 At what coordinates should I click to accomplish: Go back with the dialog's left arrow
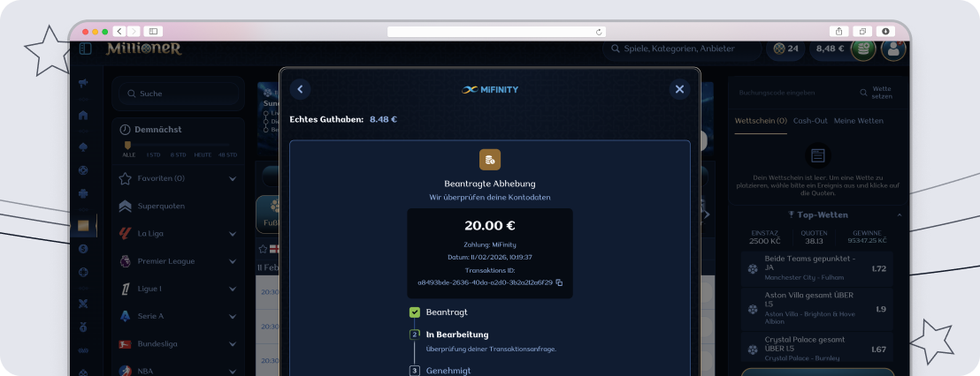point(300,89)
